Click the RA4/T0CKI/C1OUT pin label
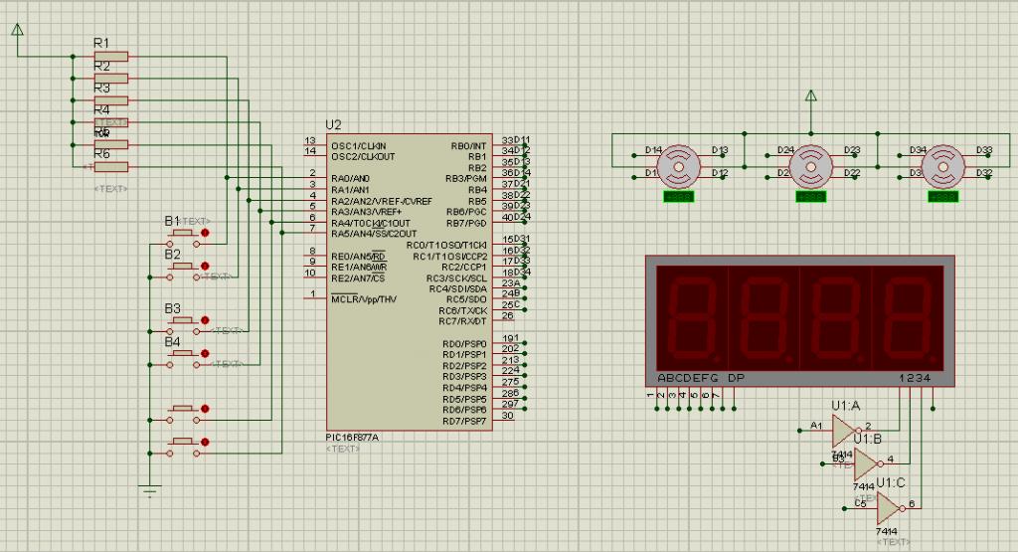The image size is (1018, 552). 371,223
